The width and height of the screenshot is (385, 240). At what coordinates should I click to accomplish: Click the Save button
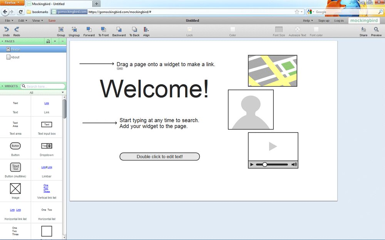(52, 21)
